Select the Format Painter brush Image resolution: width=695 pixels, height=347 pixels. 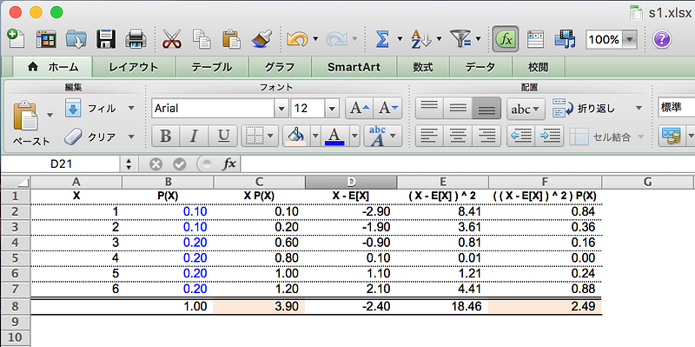(261, 39)
